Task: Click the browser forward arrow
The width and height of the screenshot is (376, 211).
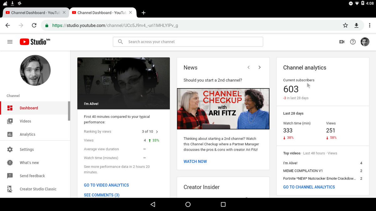Action: pos(21,25)
